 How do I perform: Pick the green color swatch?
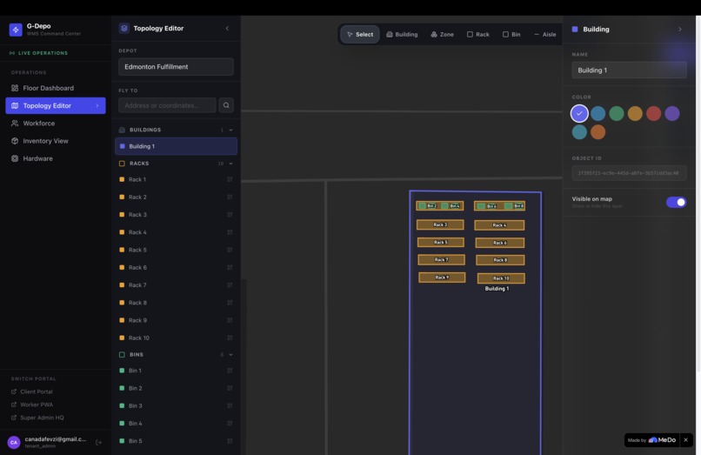tap(617, 114)
